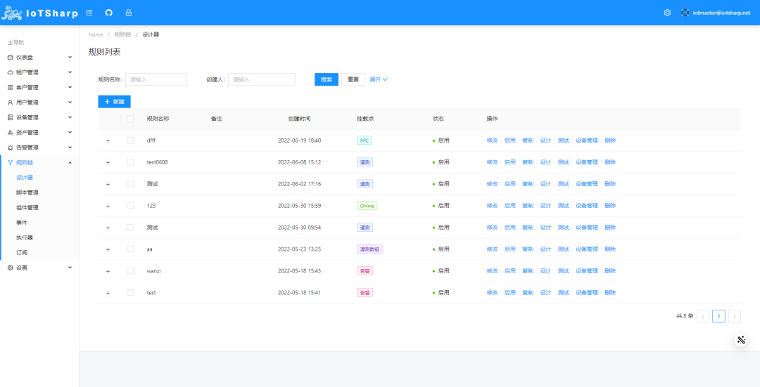The image size is (760, 387).
Task: Click the 搜索 button
Action: pos(327,79)
